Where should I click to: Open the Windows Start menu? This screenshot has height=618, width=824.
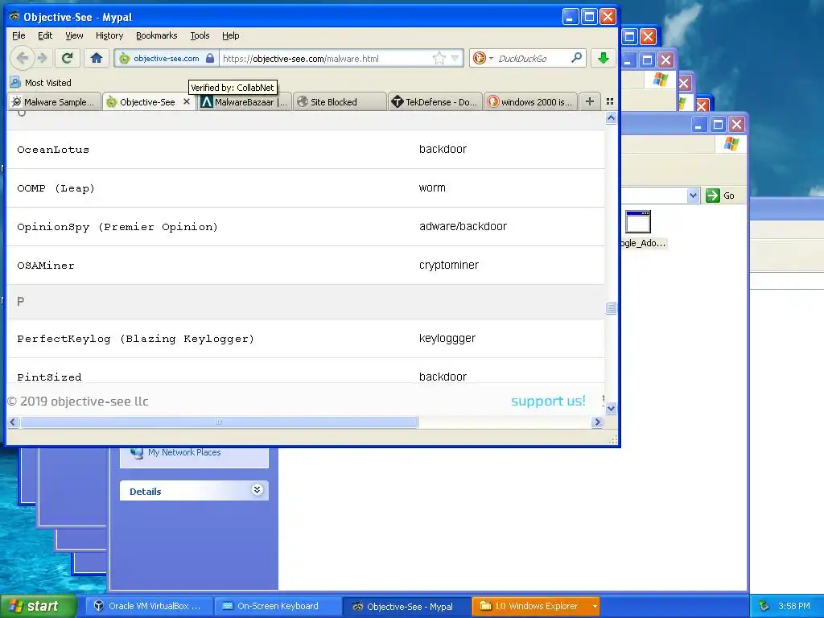pos(38,606)
